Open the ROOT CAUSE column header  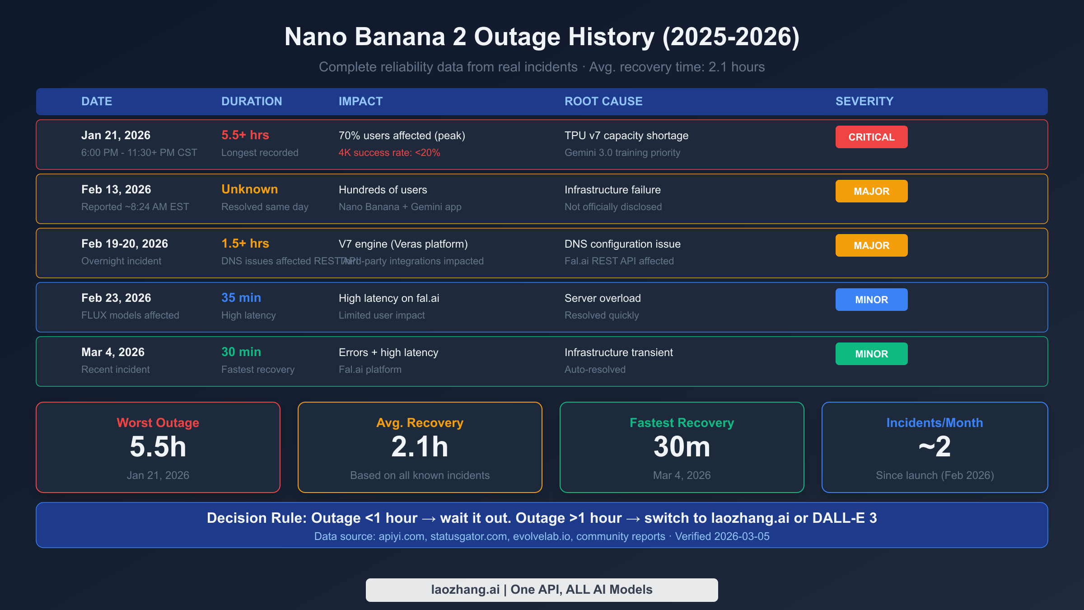pyautogui.click(x=603, y=101)
